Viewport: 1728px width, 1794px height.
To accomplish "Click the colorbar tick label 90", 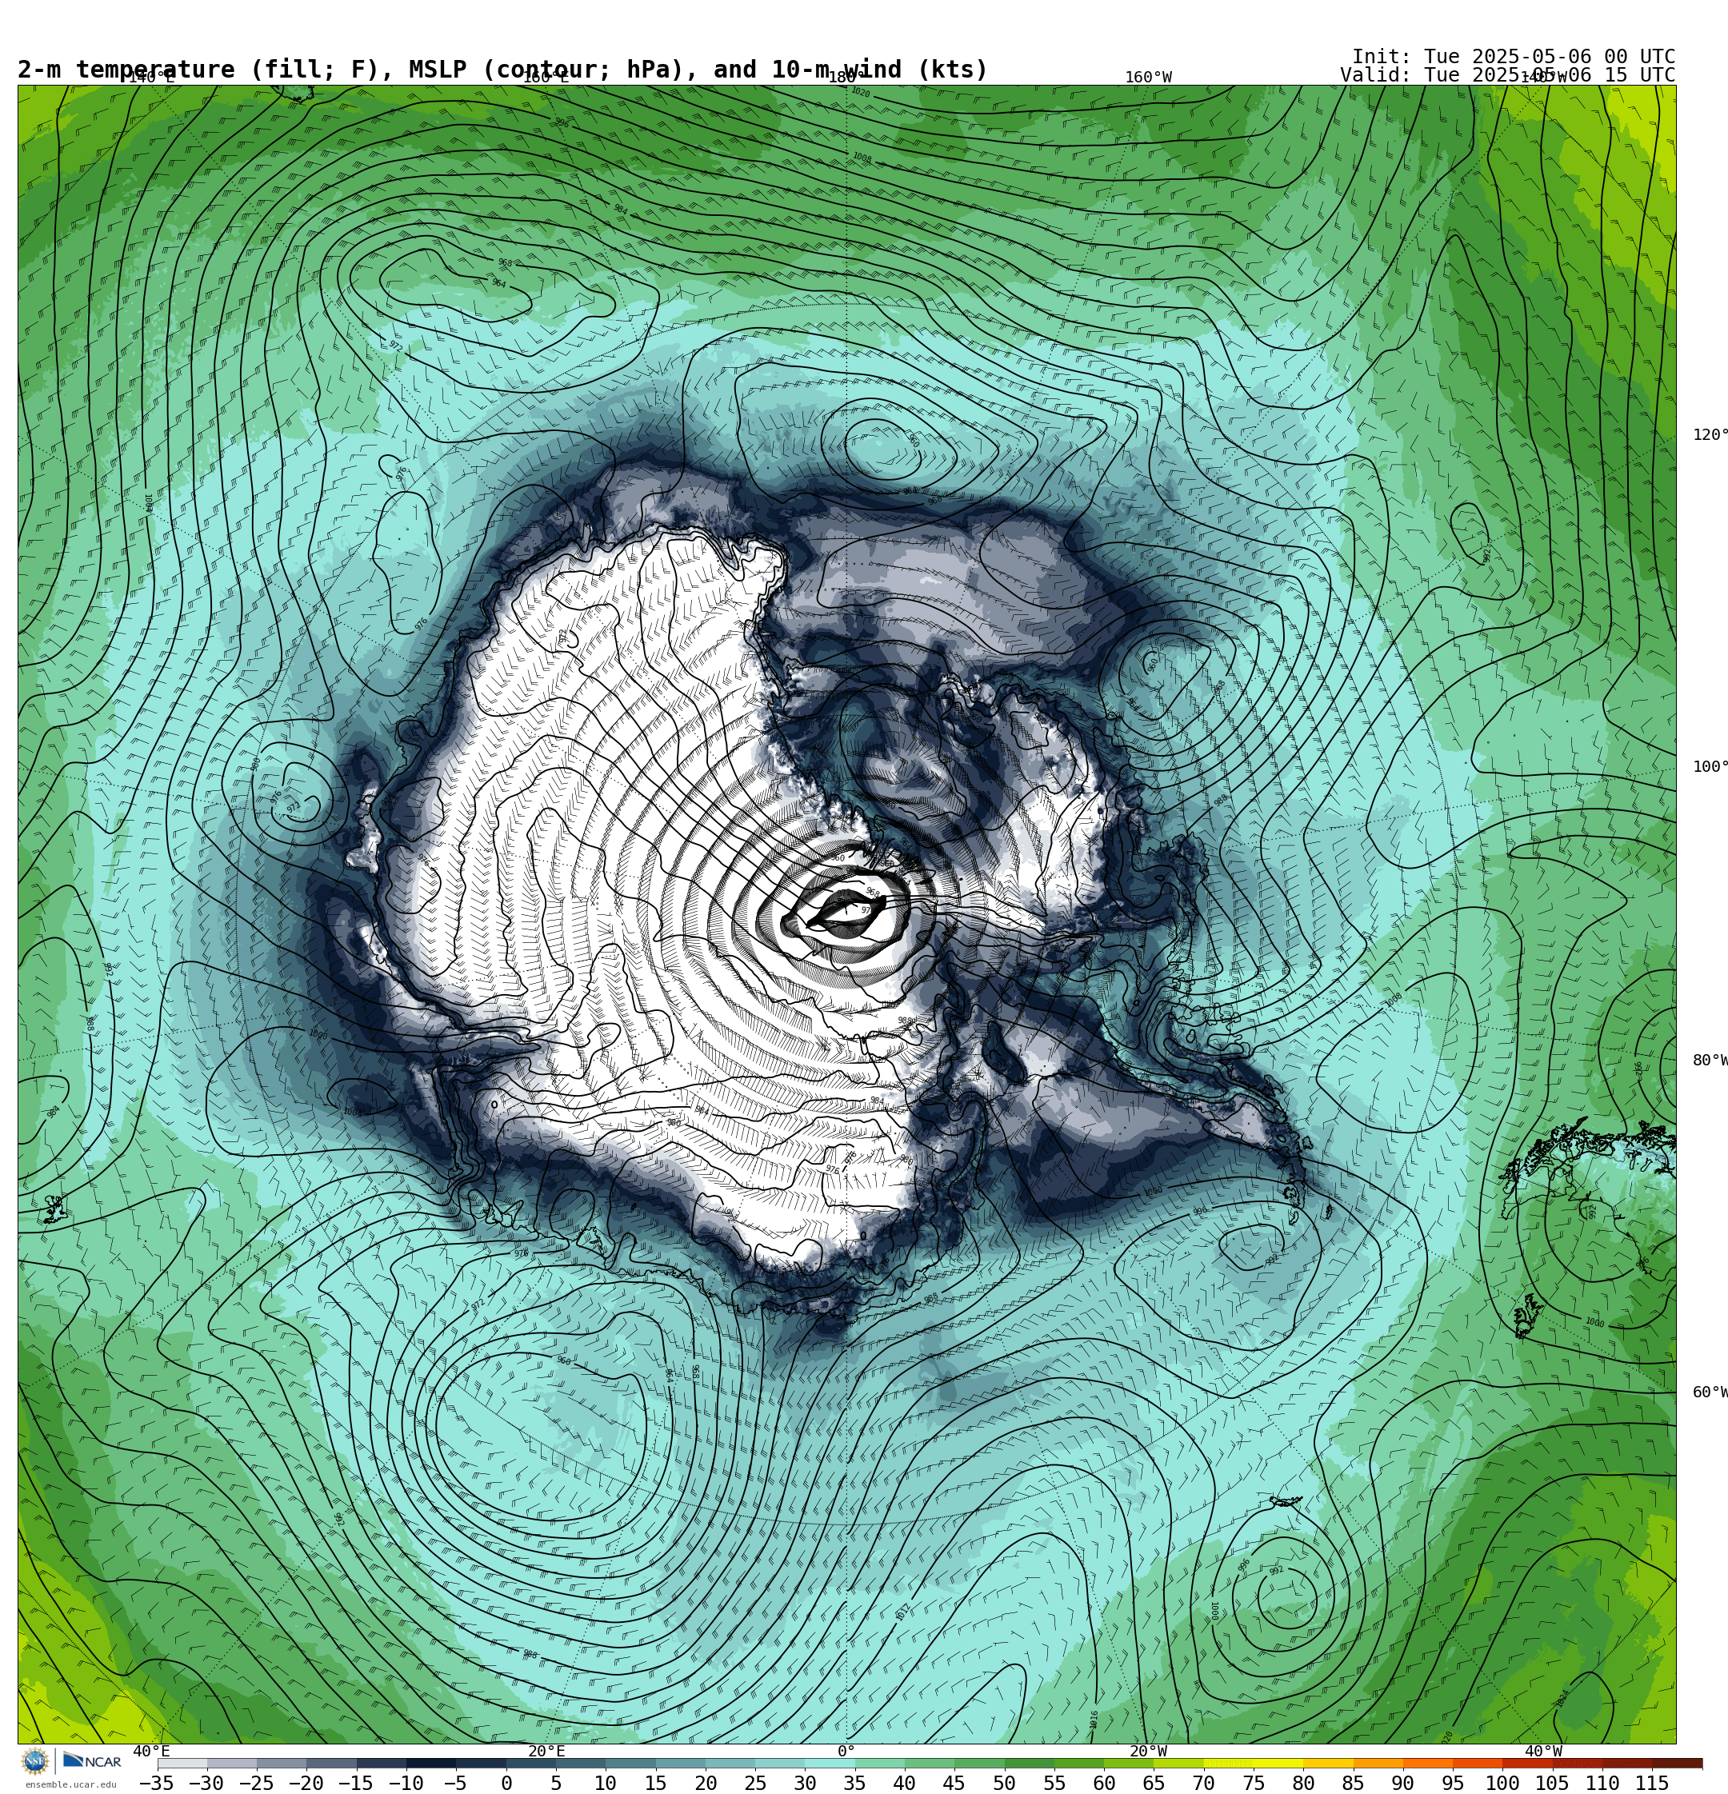I will (1403, 1783).
